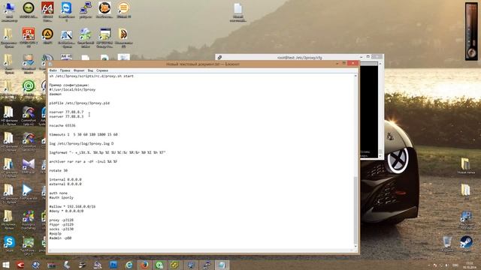Click the 'internal 0.0.0.0' line
This screenshot has width=481, height=270.
coord(65,180)
